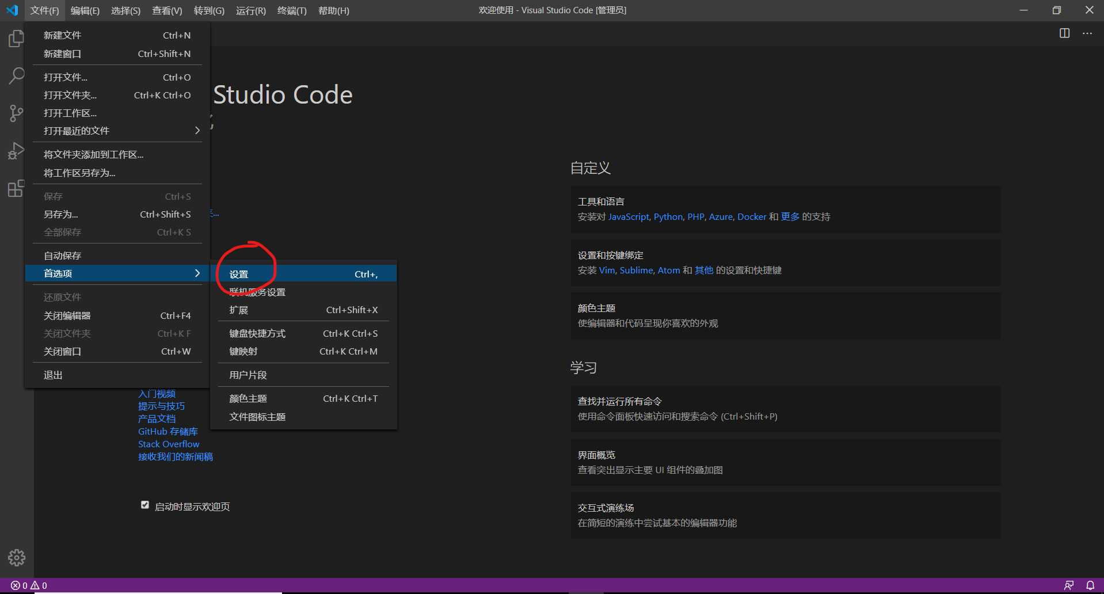Select 键盘快捷方式 menu entry
Screen dimensions: 1104x594
coord(304,334)
